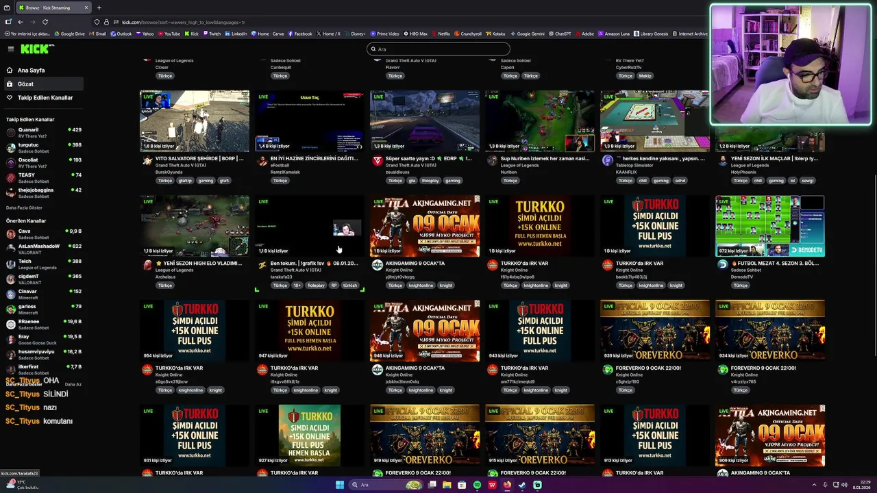Open recommended channel Cavs
Image resolution: width=877 pixels, height=493 pixels.
tap(42, 234)
